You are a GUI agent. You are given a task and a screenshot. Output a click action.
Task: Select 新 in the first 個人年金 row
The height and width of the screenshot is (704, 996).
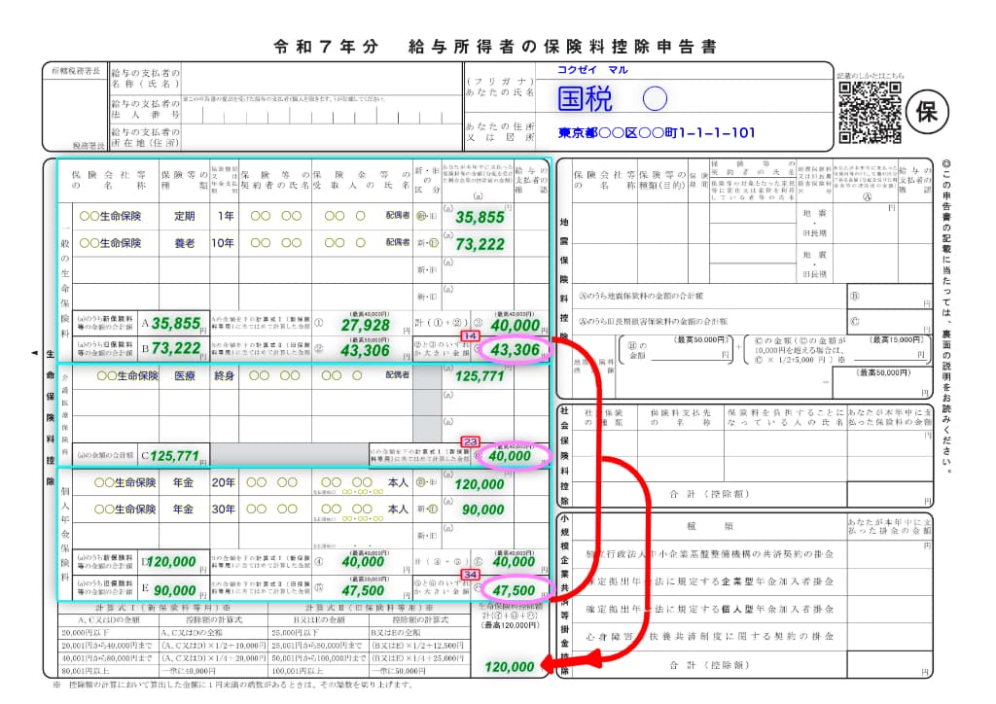419,482
